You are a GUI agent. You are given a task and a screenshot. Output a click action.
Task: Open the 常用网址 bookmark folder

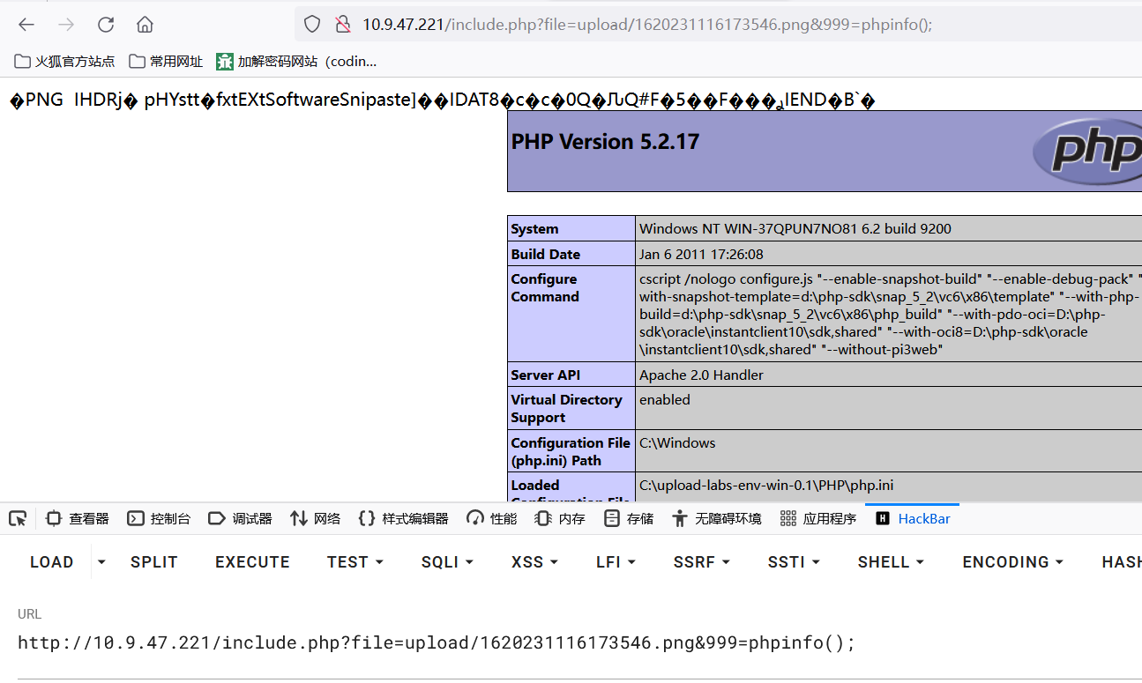point(166,62)
